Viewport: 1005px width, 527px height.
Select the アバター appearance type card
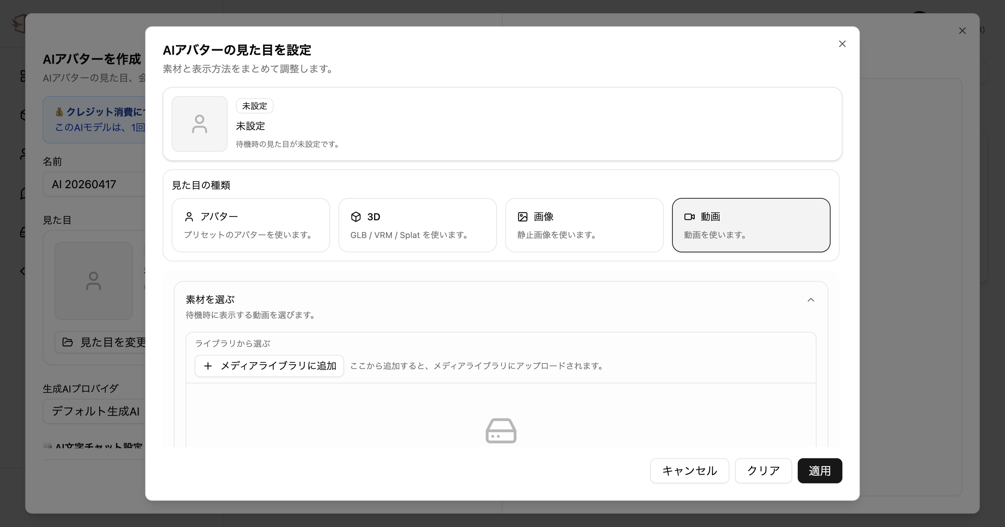pos(251,225)
